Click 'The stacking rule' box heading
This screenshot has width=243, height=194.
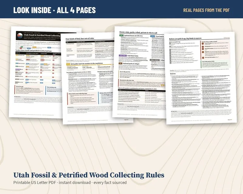(51, 87)
